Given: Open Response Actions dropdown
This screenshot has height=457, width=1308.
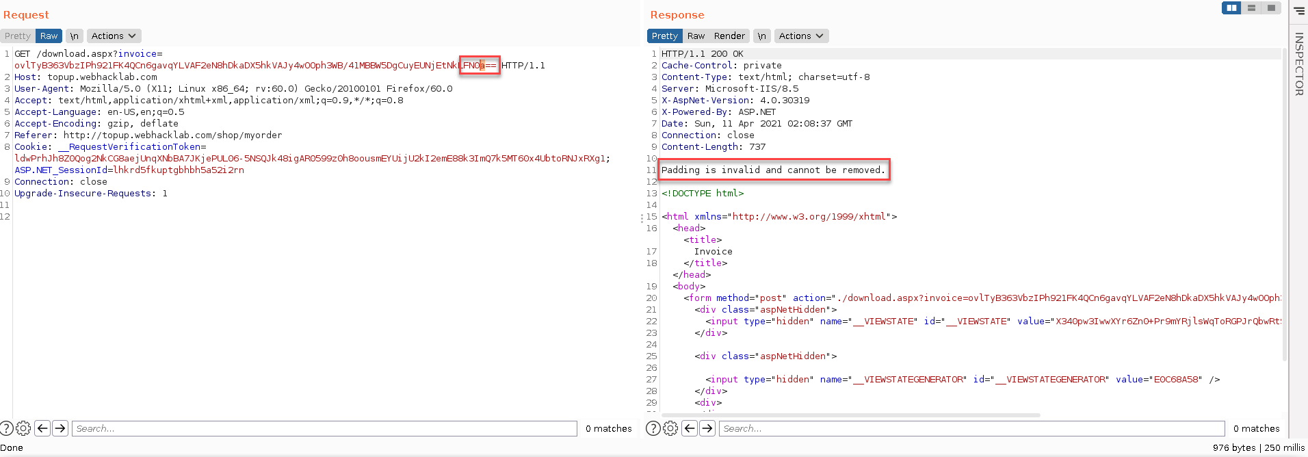Looking at the screenshot, I should tap(801, 36).
